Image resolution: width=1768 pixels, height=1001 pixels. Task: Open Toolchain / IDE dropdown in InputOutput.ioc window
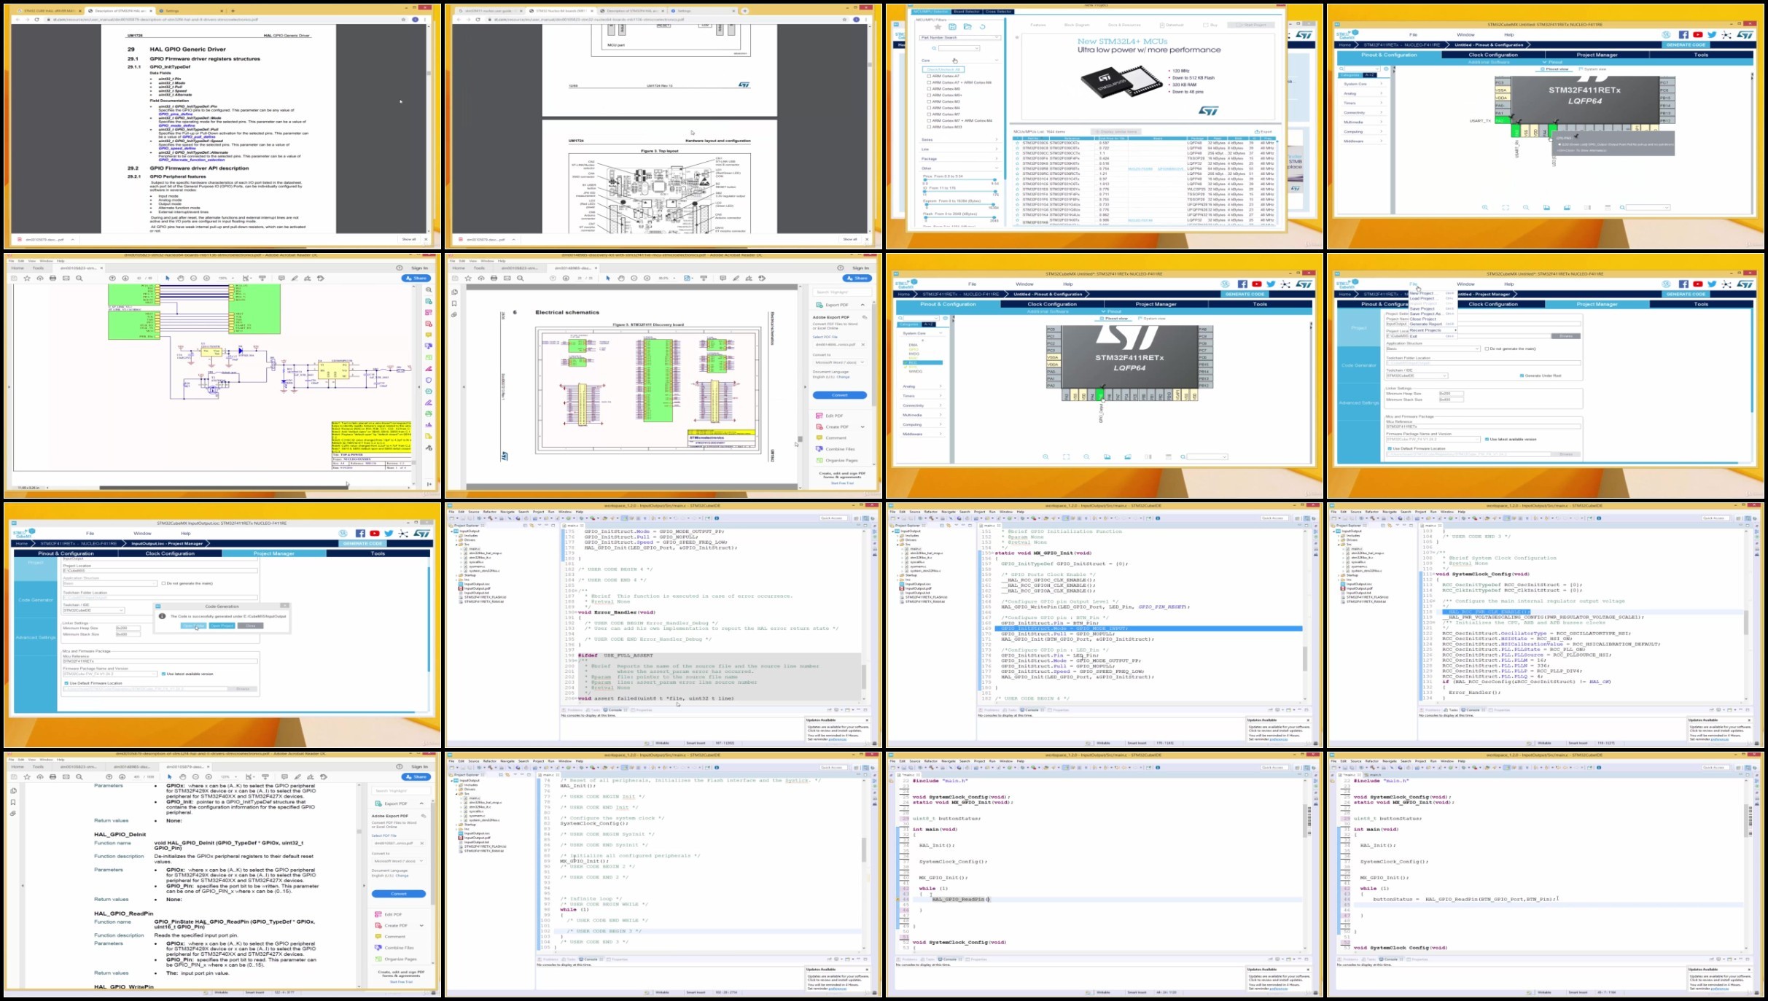[x=93, y=610]
